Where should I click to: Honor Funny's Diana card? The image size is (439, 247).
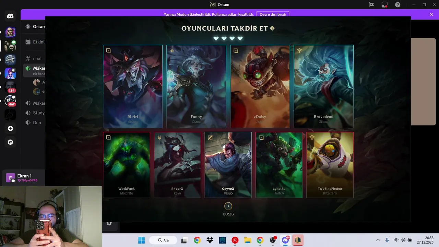tap(196, 86)
